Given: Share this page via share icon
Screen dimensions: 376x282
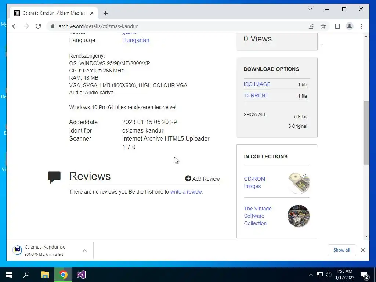Looking at the screenshot, I should tap(311, 26).
